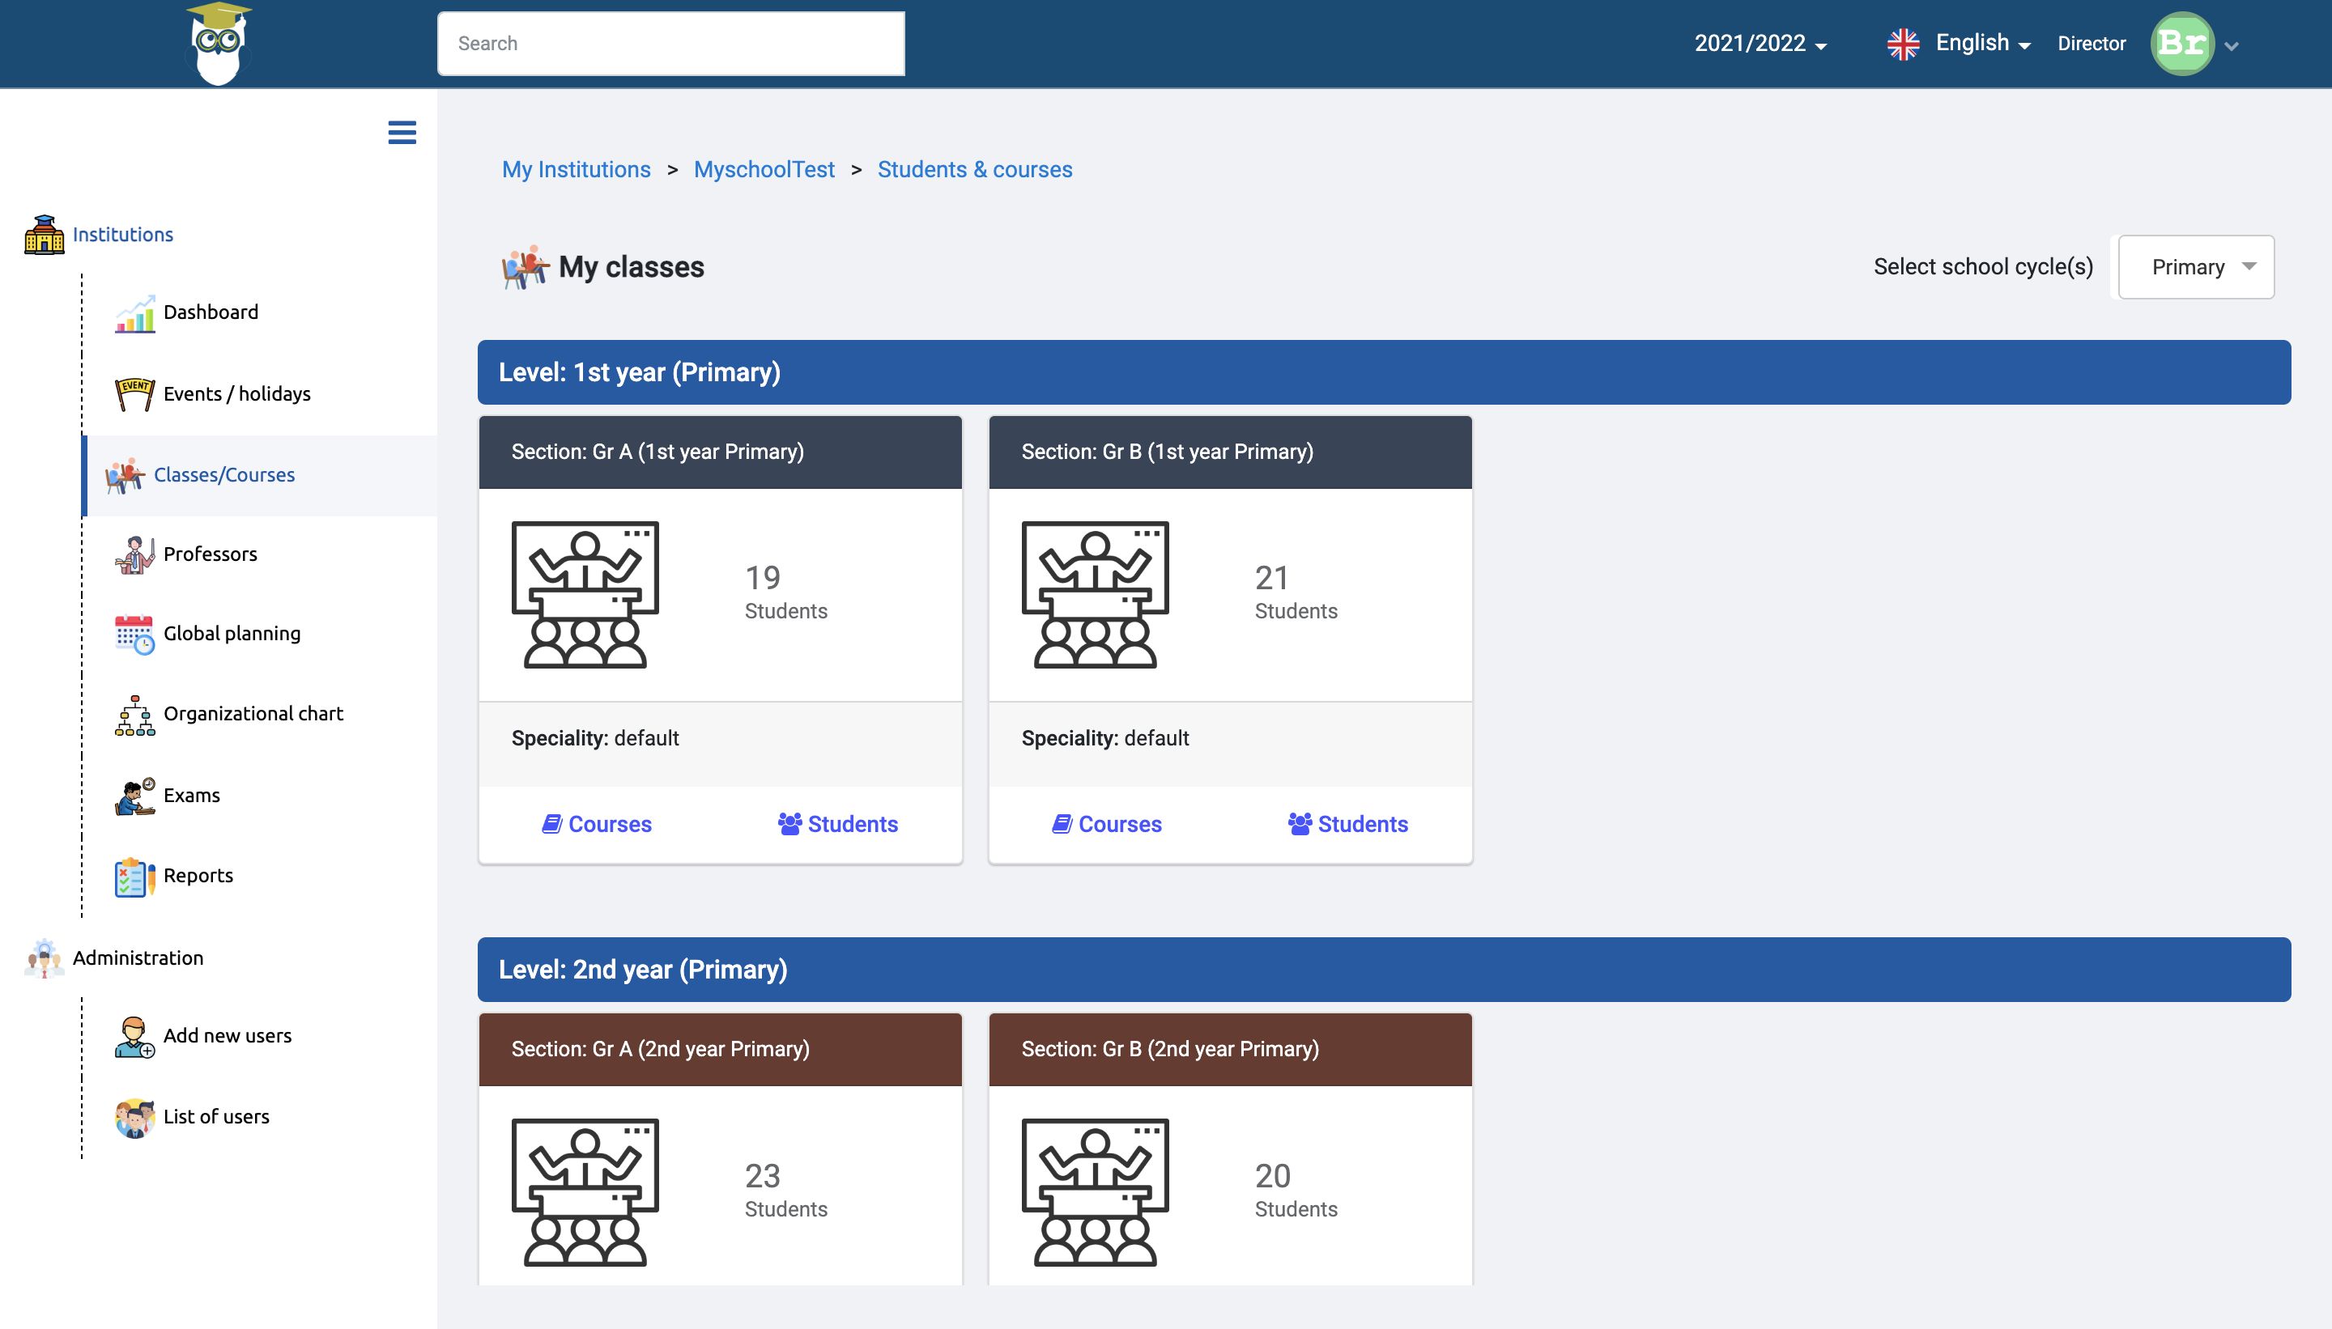
Task: Click inside the Search field
Action: pyautogui.click(x=671, y=44)
